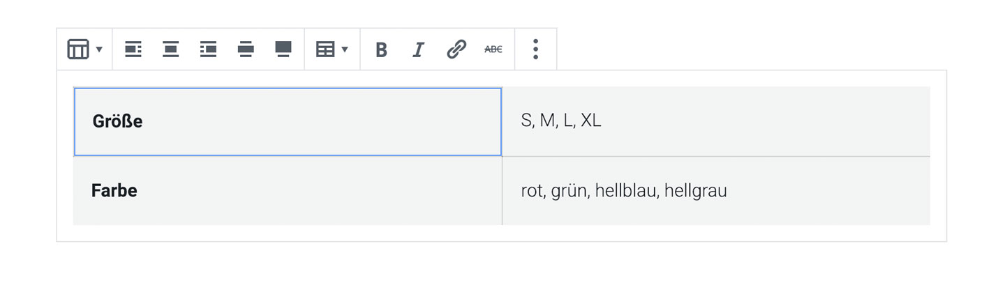1005x285 pixels.
Task: Toggle italic formatting
Action: pos(418,50)
